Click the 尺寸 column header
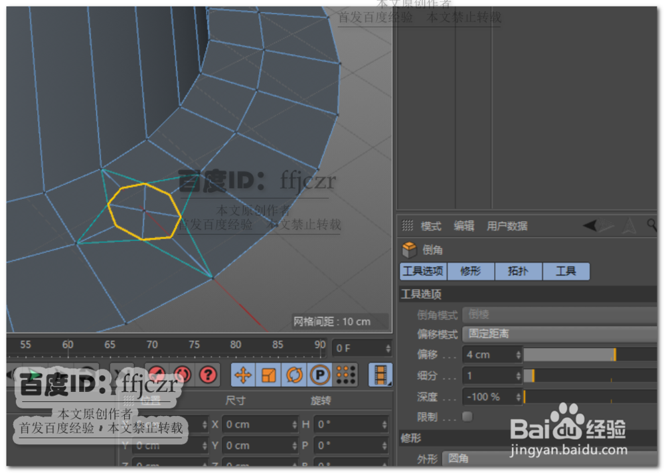This screenshot has width=664, height=473. [x=236, y=401]
